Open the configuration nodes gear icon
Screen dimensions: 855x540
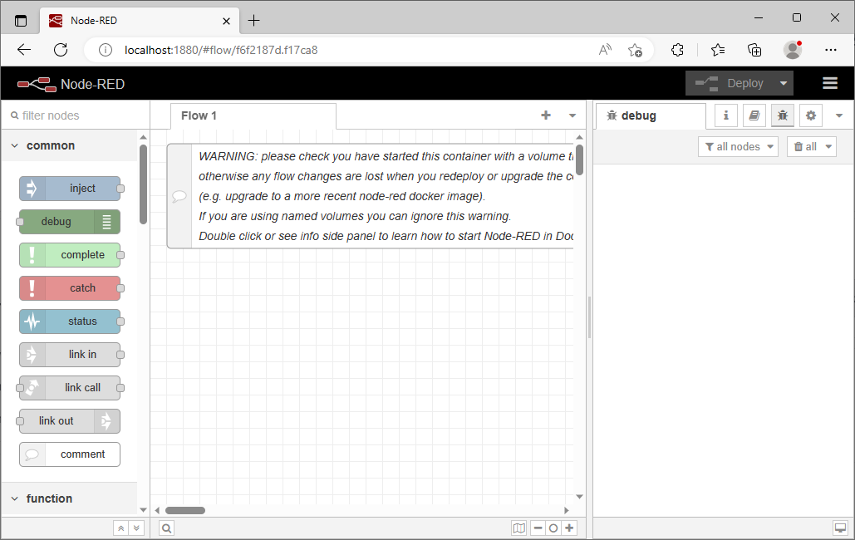811,115
